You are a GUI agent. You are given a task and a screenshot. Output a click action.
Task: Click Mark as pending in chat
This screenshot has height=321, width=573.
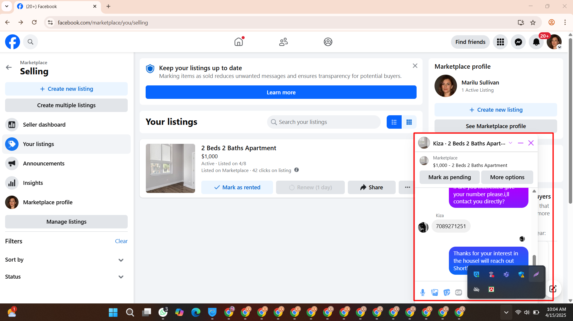(x=449, y=177)
